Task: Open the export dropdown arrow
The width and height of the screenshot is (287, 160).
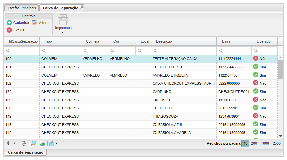Action: pyautogui.click(x=56, y=143)
